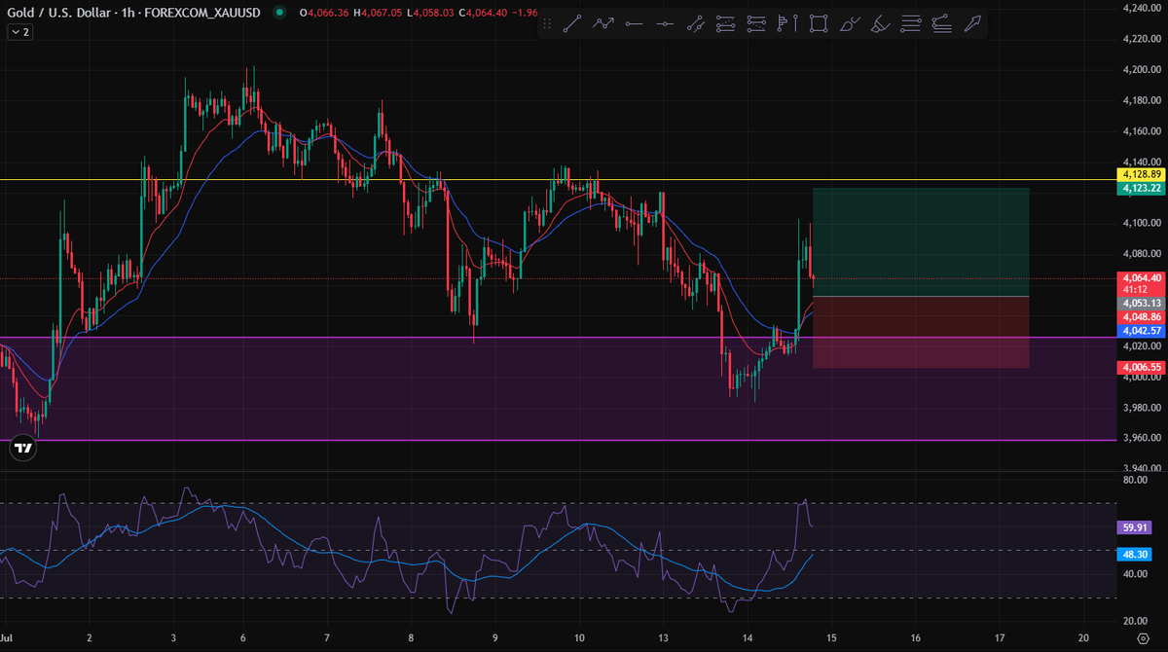Select the Trend-Based Fib Extension tool

pyautogui.click(x=756, y=24)
